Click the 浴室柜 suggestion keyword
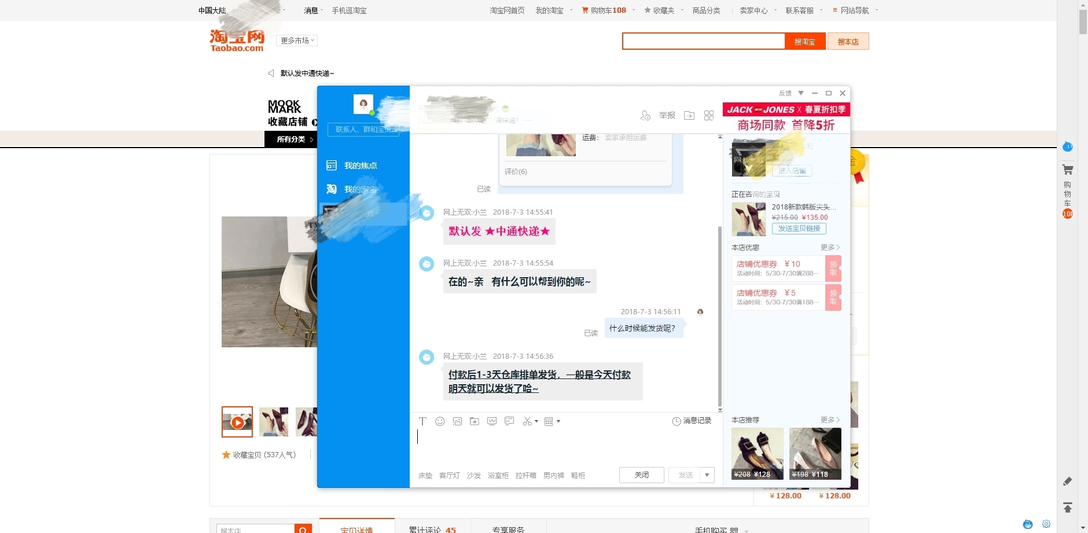Screen dimensions: 1088x533 [x=498, y=476]
